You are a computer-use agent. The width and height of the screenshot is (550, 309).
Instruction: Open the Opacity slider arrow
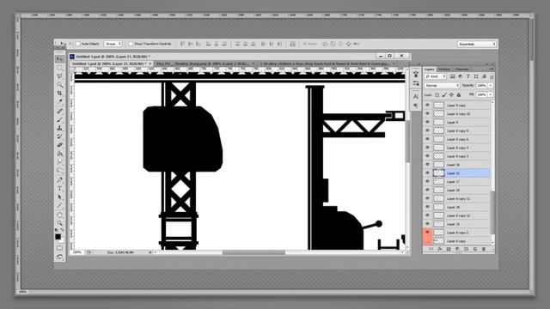[x=491, y=86]
